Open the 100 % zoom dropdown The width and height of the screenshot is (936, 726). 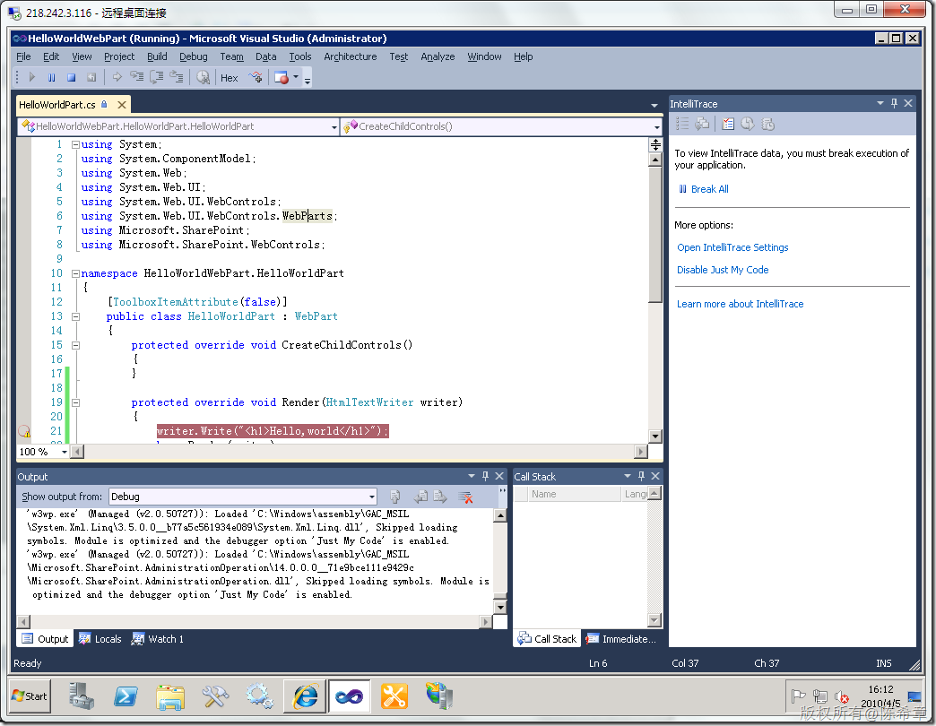(x=64, y=453)
